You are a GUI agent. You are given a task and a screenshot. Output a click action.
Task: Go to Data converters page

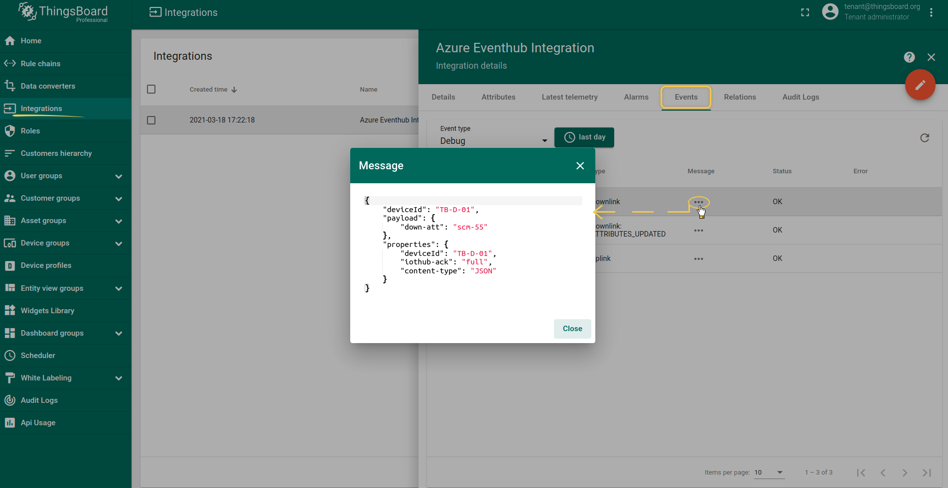(x=66, y=86)
